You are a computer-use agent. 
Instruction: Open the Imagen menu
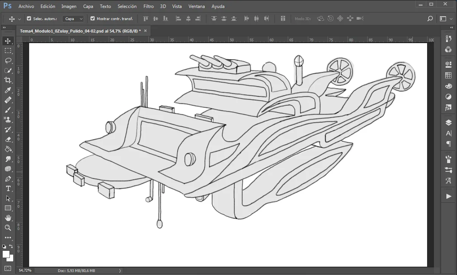pyautogui.click(x=69, y=6)
